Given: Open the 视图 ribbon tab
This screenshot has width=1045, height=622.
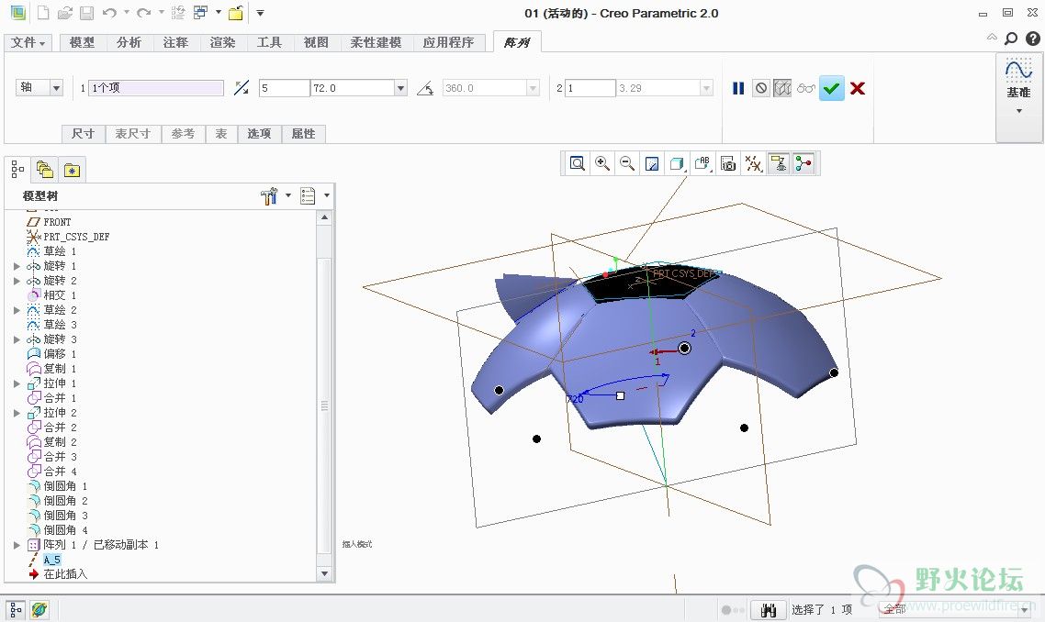Looking at the screenshot, I should tap(316, 42).
